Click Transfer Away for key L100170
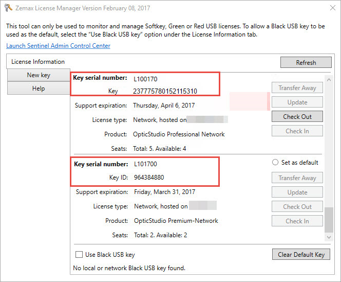341x282 pixels. [x=297, y=88]
